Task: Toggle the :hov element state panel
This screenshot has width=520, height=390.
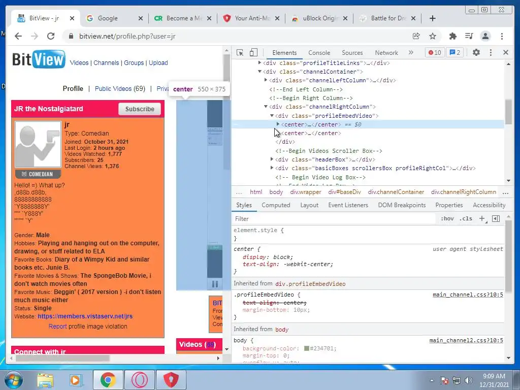Action: point(447,218)
